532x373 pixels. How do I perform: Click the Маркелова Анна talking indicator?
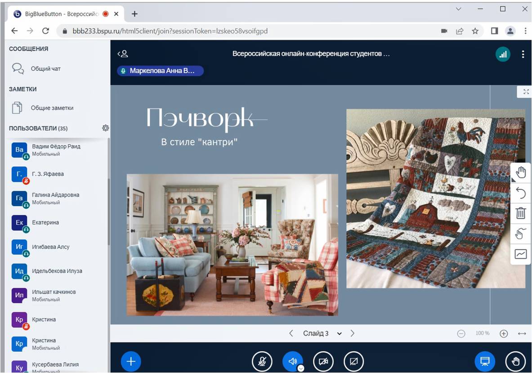coord(160,71)
